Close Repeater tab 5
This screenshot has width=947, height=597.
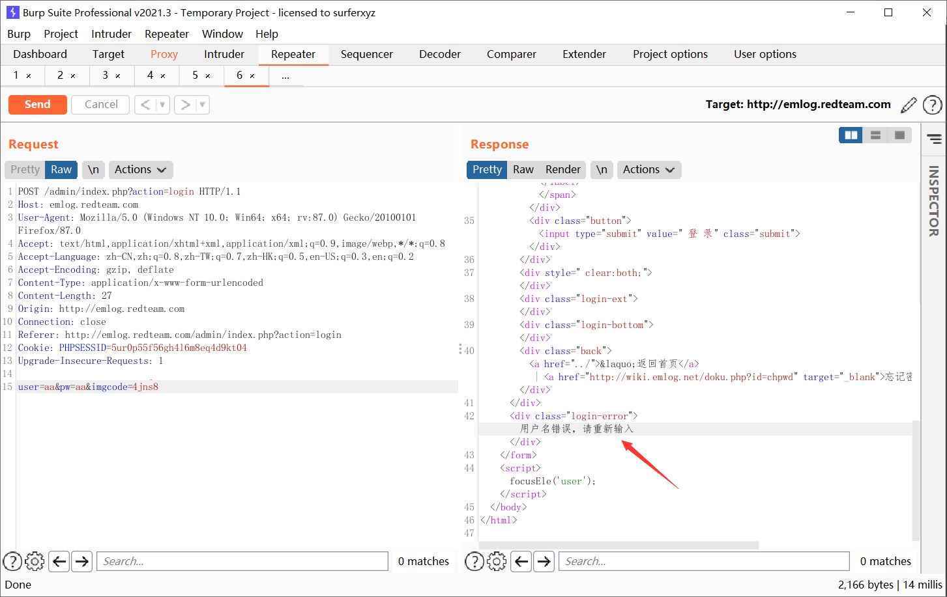point(208,76)
